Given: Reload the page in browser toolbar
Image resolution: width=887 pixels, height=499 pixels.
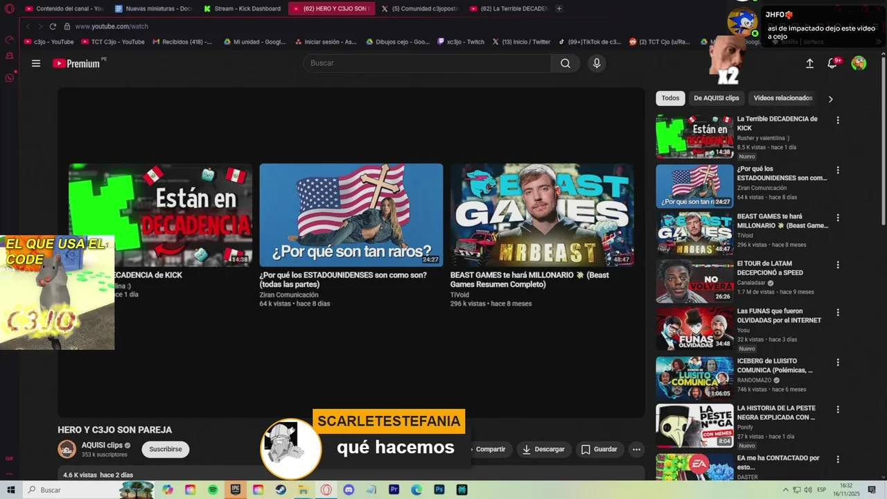Looking at the screenshot, I should pos(53,26).
